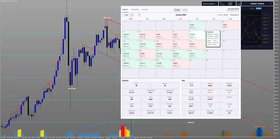Select the 5 January day cell
Viewport: 280px width, 139px height.
[x=131, y=35]
